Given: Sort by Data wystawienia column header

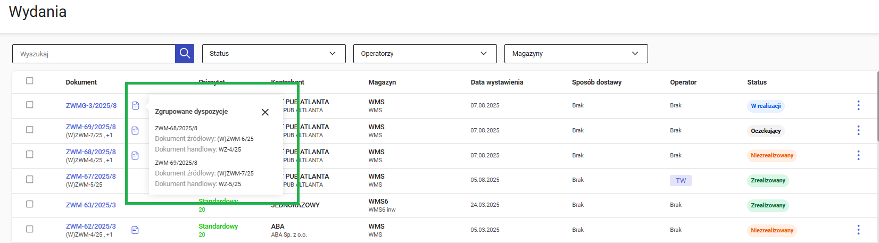Looking at the screenshot, I should click(496, 82).
